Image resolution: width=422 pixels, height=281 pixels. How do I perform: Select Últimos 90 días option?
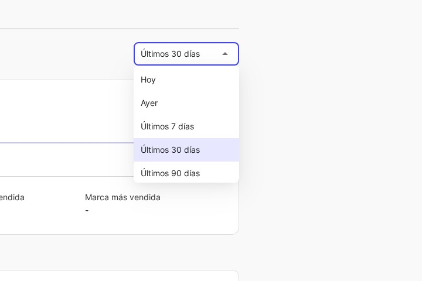(186, 172)
